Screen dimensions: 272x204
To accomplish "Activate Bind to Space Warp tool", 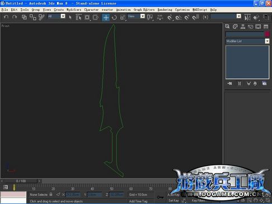I will [41, 17].
